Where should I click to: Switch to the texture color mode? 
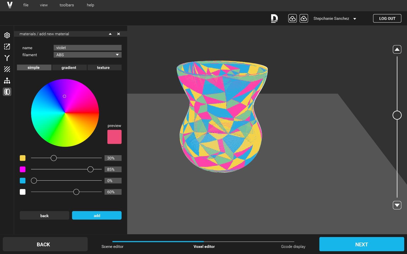click(x=103, y=68)
